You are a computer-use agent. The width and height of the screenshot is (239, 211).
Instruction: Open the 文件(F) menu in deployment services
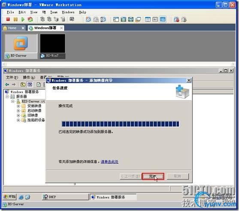tap(12, 77)
